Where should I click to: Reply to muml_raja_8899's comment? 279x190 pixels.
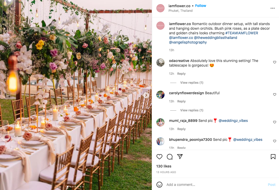[x=181, y=129]
